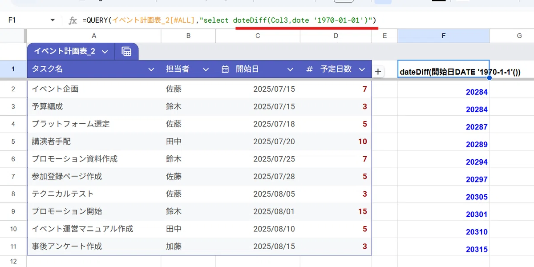This screenshot has height=267, width=534.
Task: Click date cell 2025/07/25
Action: tap(258, 159)
